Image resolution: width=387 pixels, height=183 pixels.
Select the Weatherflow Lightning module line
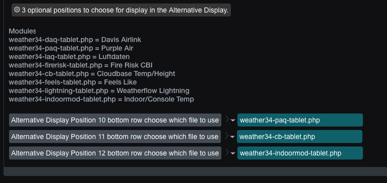(99, 91)
